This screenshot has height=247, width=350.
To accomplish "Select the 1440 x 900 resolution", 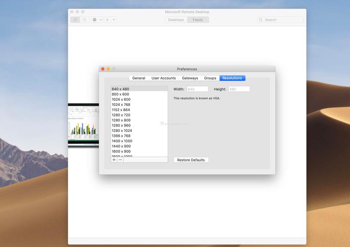I will 139,146.
